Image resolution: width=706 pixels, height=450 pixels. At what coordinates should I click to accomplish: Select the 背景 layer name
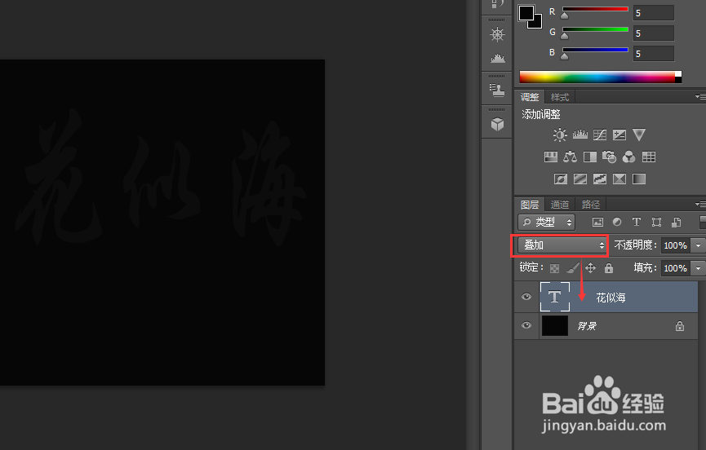point(587,326)
